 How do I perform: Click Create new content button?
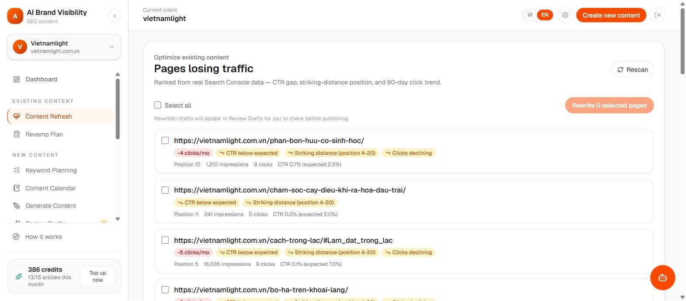click(611, 15)
